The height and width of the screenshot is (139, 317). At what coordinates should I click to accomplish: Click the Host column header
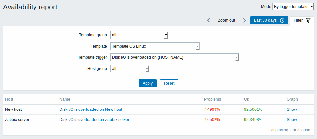click(x=9, y=99)
